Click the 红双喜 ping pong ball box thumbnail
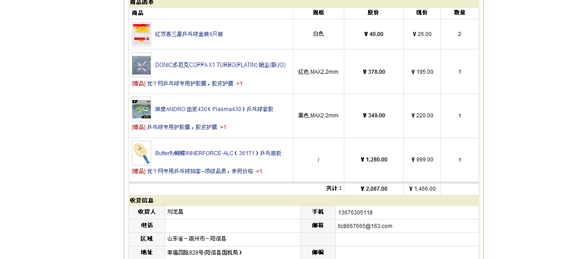Viewport: 581px width, 259px height. (141, 34)
